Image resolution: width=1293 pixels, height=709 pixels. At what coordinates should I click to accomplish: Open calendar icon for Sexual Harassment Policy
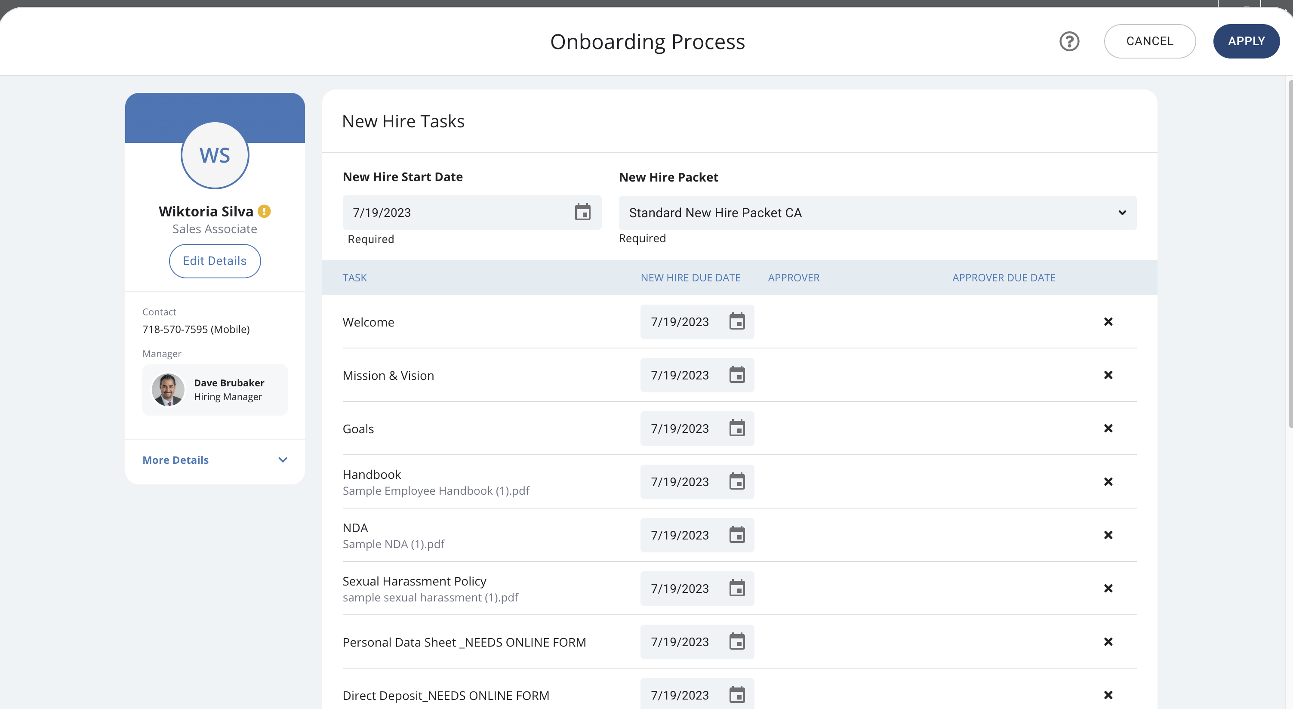tap(737, 588)
